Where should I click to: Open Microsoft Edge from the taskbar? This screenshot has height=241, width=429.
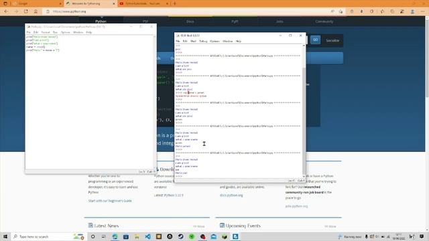(115, 236)
